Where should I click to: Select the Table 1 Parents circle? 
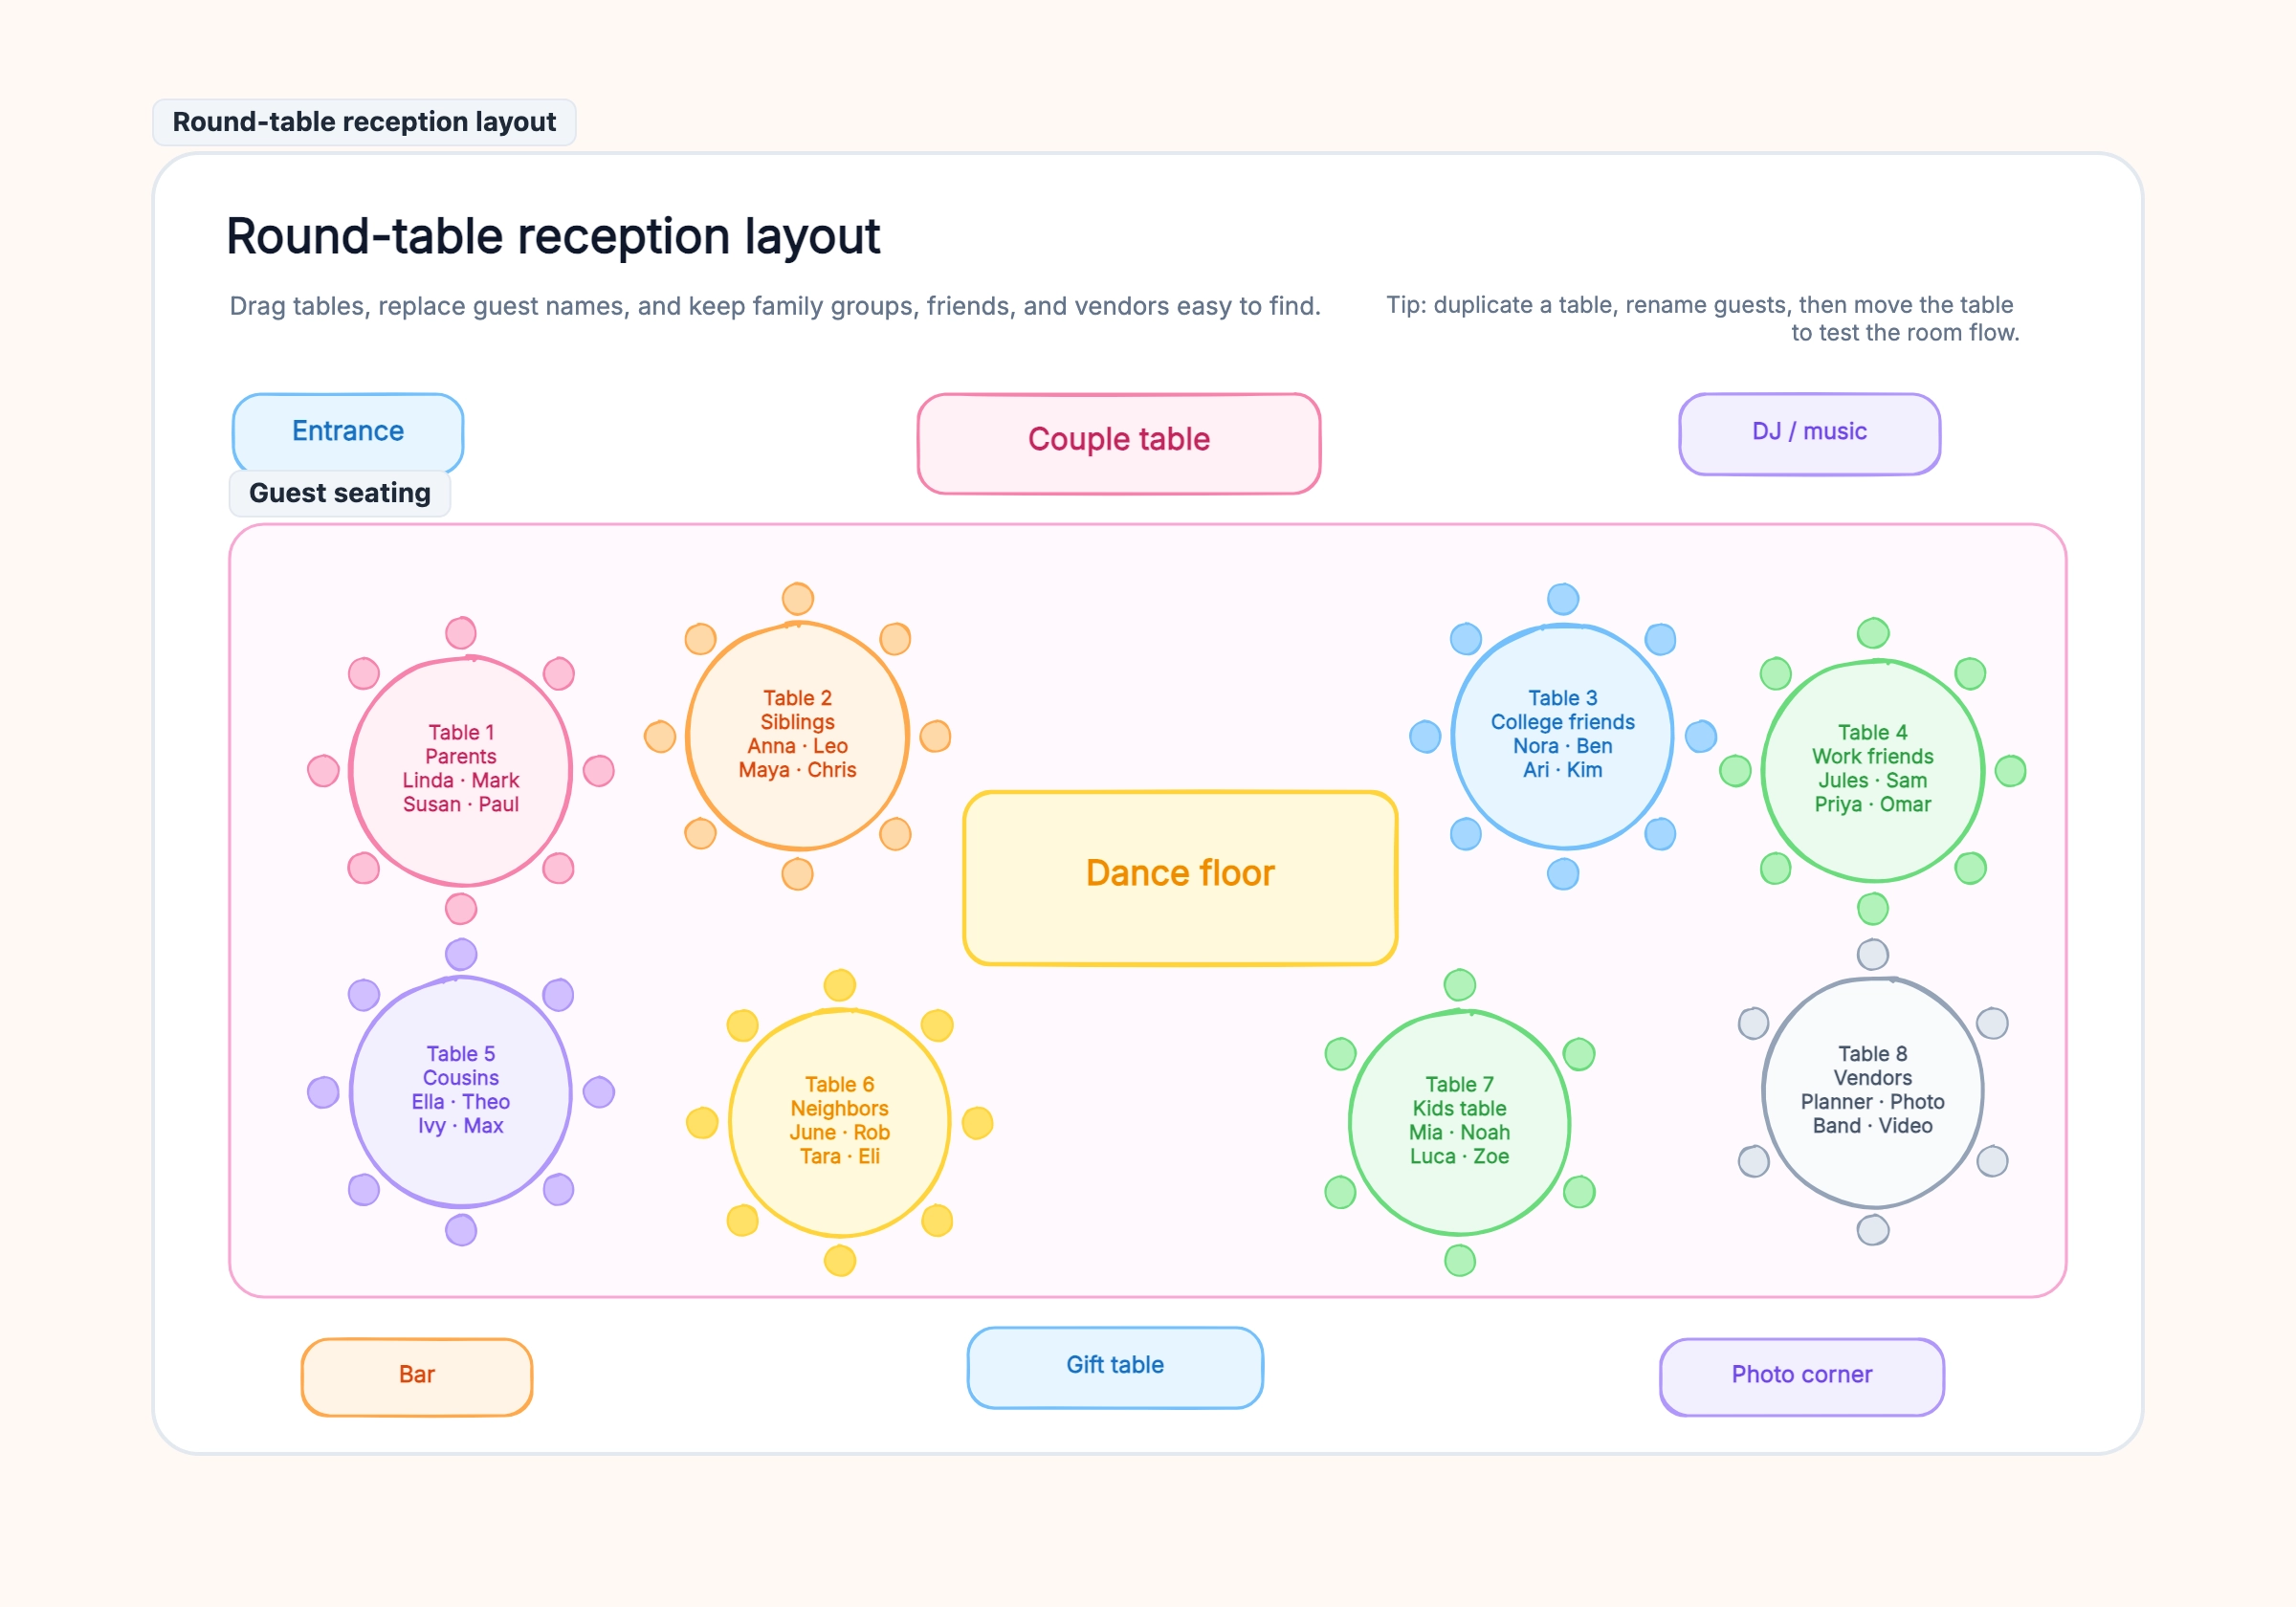coord(461,770)
